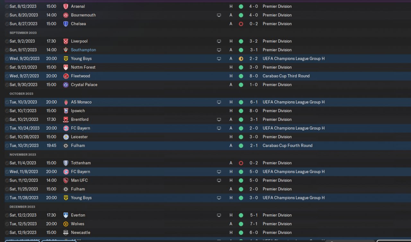Toggle the check mark beside Sat, 8/12/2023
411x242 pixels.
click(7, 6)
